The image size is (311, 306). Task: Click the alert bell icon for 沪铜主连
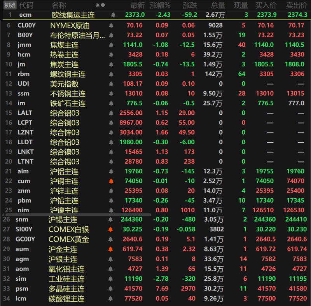pyautogui.click(x=111, y=181)
